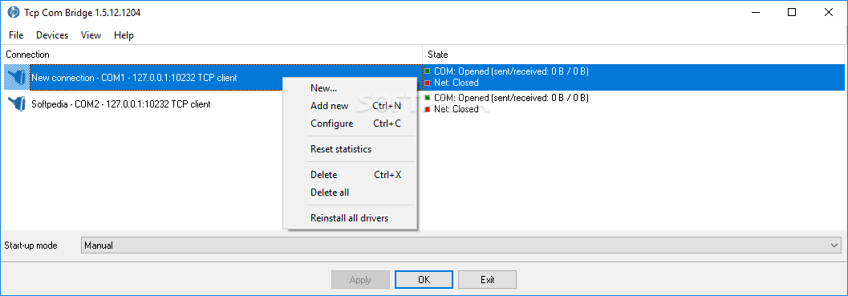
Task: Close the Tcp Com Bridge window
Action: tap(828, 13)
